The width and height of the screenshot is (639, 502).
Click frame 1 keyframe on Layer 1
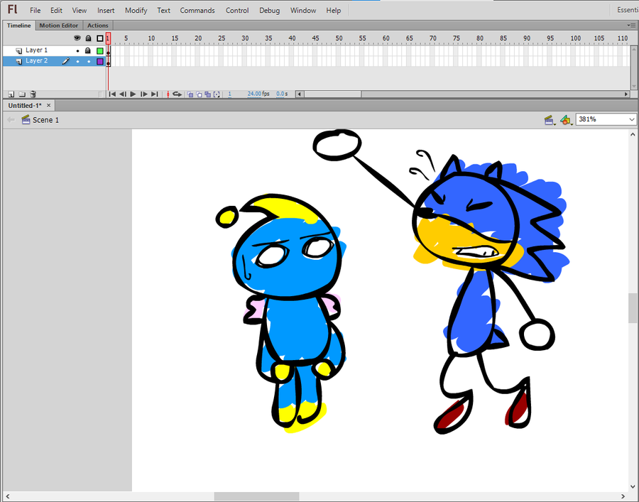[108, 51]
